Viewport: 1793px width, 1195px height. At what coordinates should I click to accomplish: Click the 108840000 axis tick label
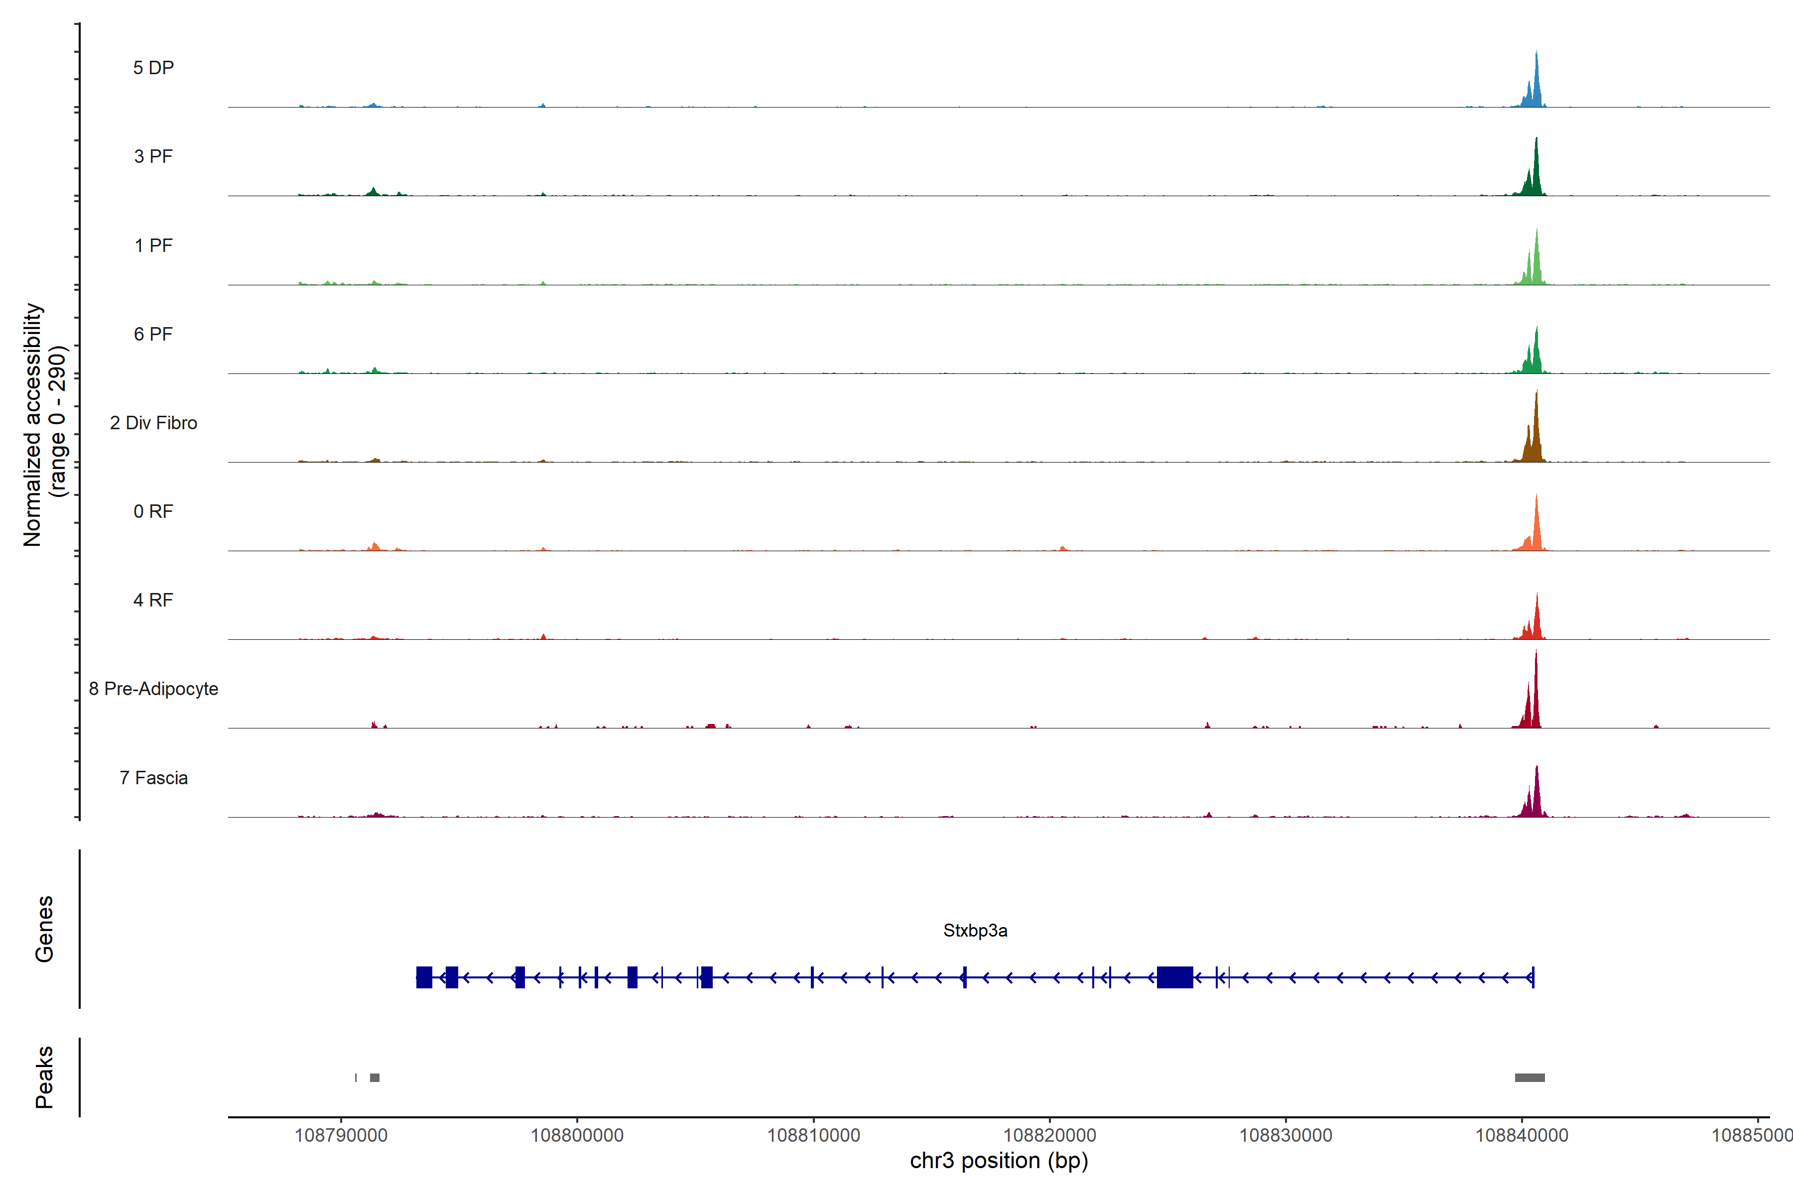tap(1522, 1136)
